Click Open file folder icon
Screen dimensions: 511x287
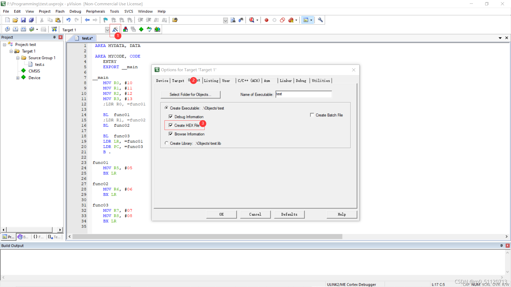pyautogui.click(x=15, y=20)
